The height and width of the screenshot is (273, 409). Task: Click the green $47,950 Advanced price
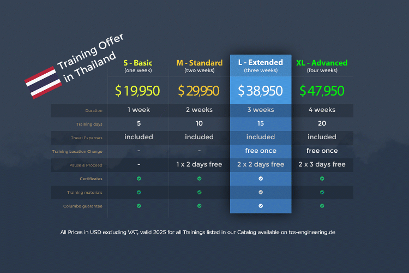(x=322, y=91)
